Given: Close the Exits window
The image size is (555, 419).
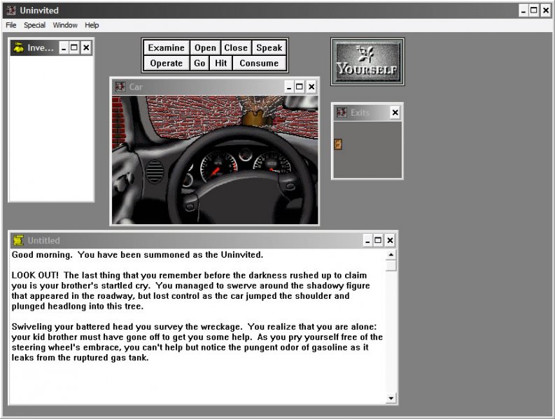Looking at the screenshot, I should point(395,112).
